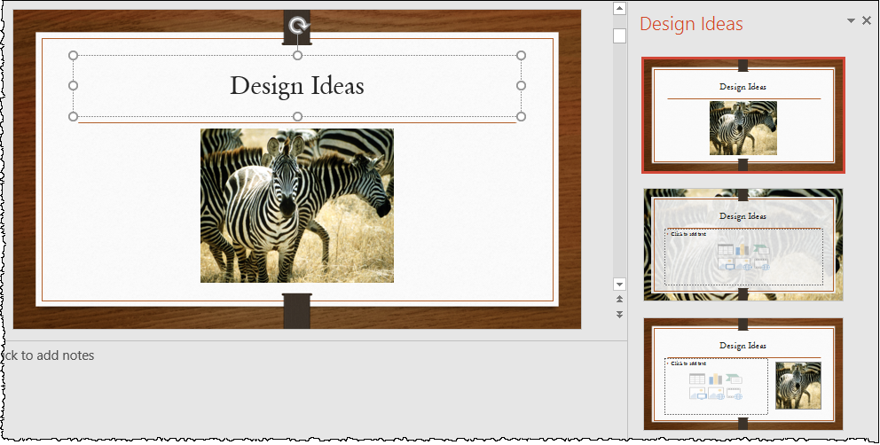The height and width of the screenshot is (445, 880).
Task: Click the rotate handle above the title box
Action: (299, 25)
